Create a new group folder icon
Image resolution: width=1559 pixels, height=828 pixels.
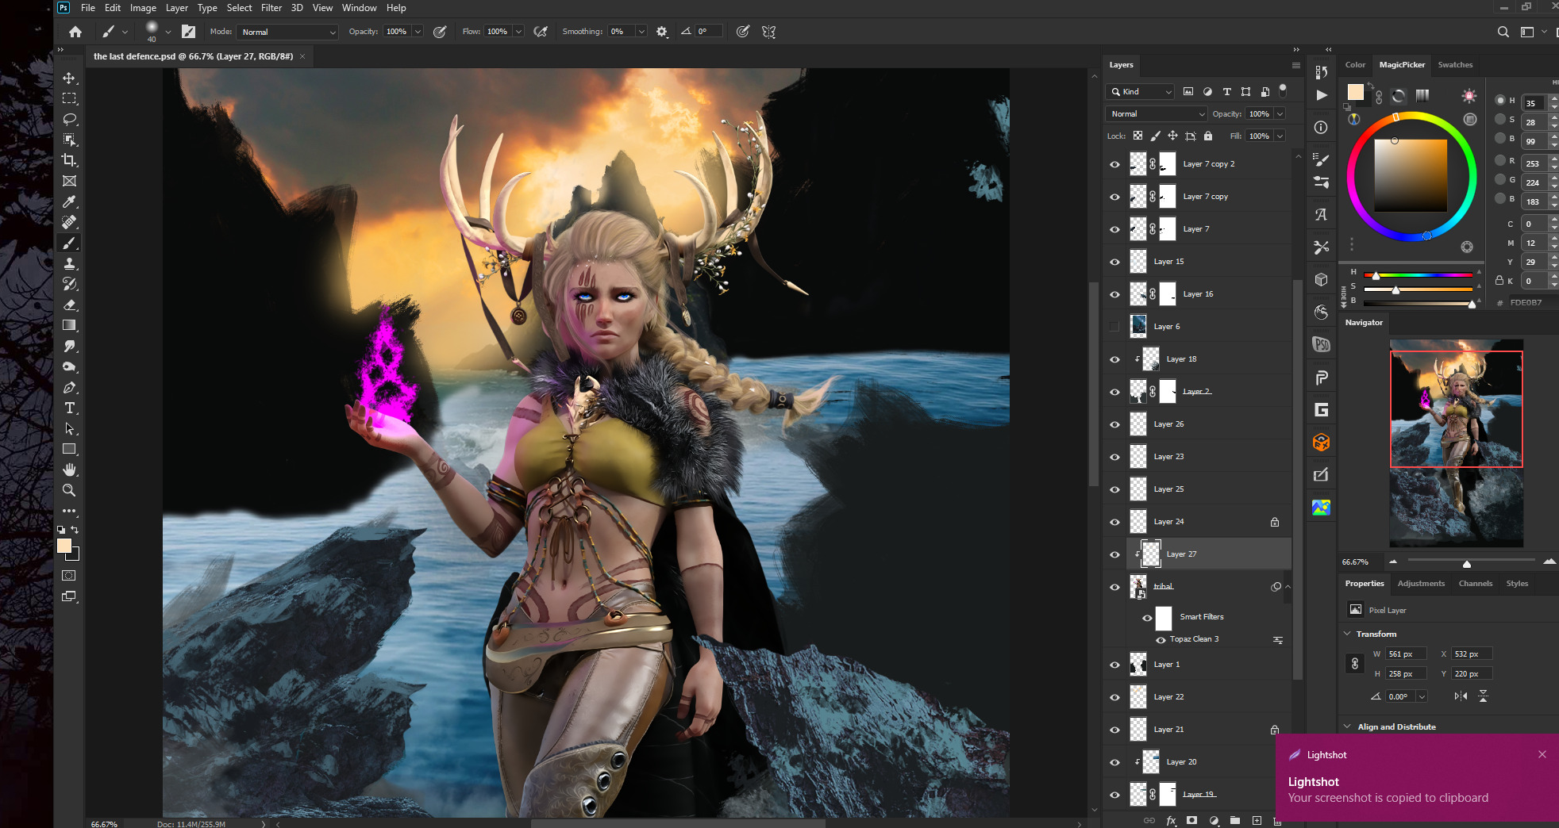(1235, 821)
